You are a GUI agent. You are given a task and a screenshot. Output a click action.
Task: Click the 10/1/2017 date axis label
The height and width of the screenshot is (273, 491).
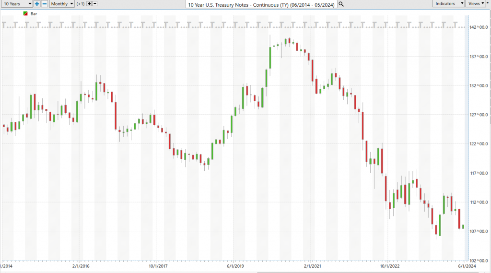click(158, 266)
